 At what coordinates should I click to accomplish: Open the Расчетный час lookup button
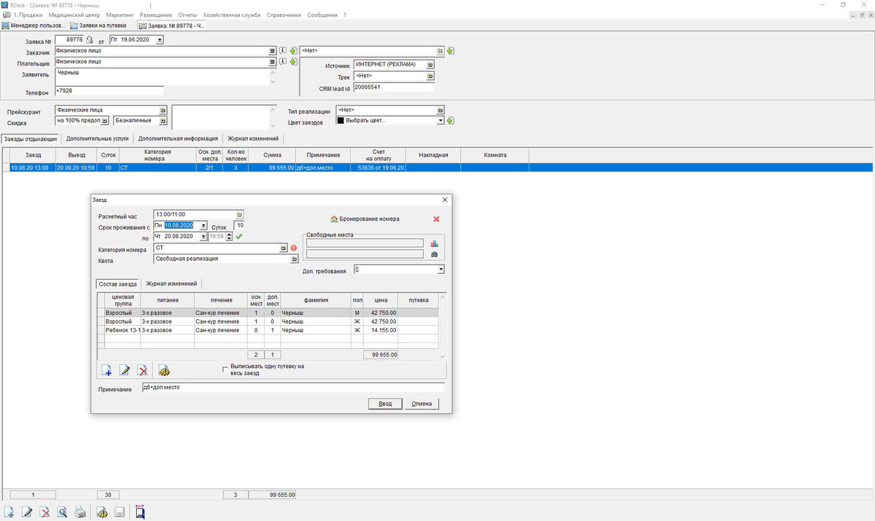point(239,215)
